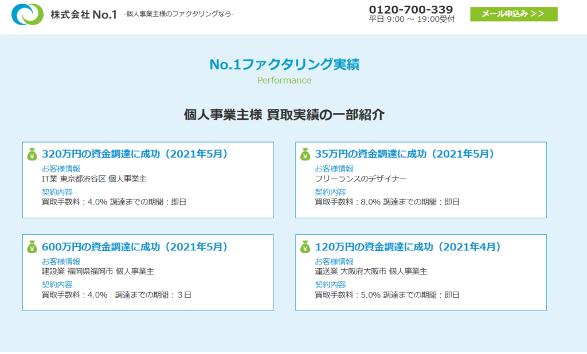587x354 pixels.
Task: Click the 平日 9:00～19:00受付 hours text
Action: tap(412, 19)
